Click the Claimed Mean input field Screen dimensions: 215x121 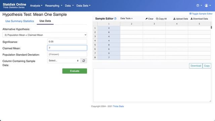click(x=67, y=48)
